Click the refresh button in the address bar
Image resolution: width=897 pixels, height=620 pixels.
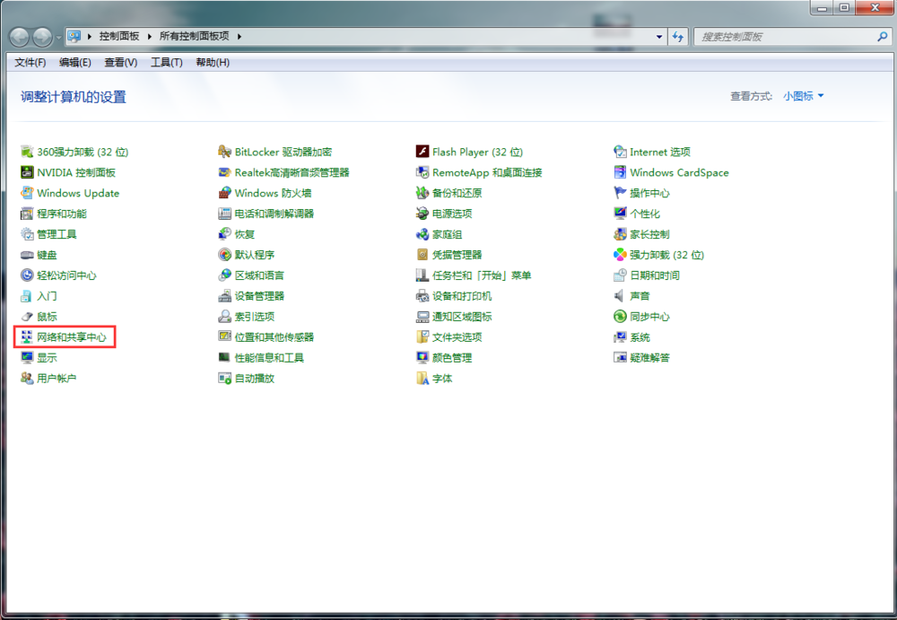[x=678, y=36]
